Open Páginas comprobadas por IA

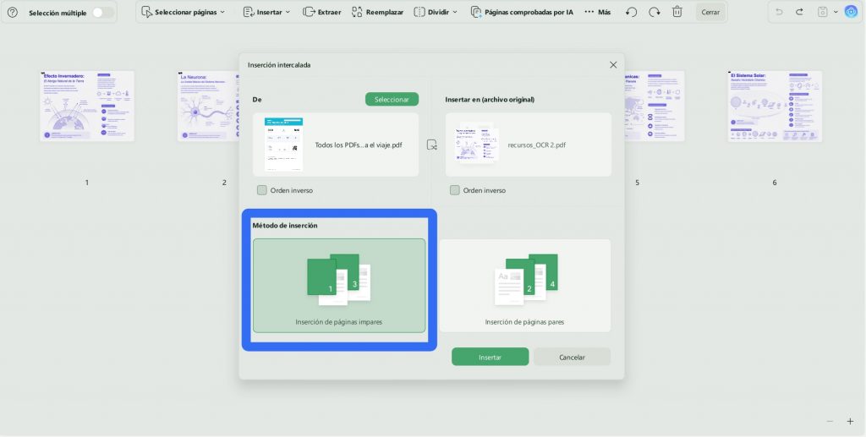coord(522,12)
